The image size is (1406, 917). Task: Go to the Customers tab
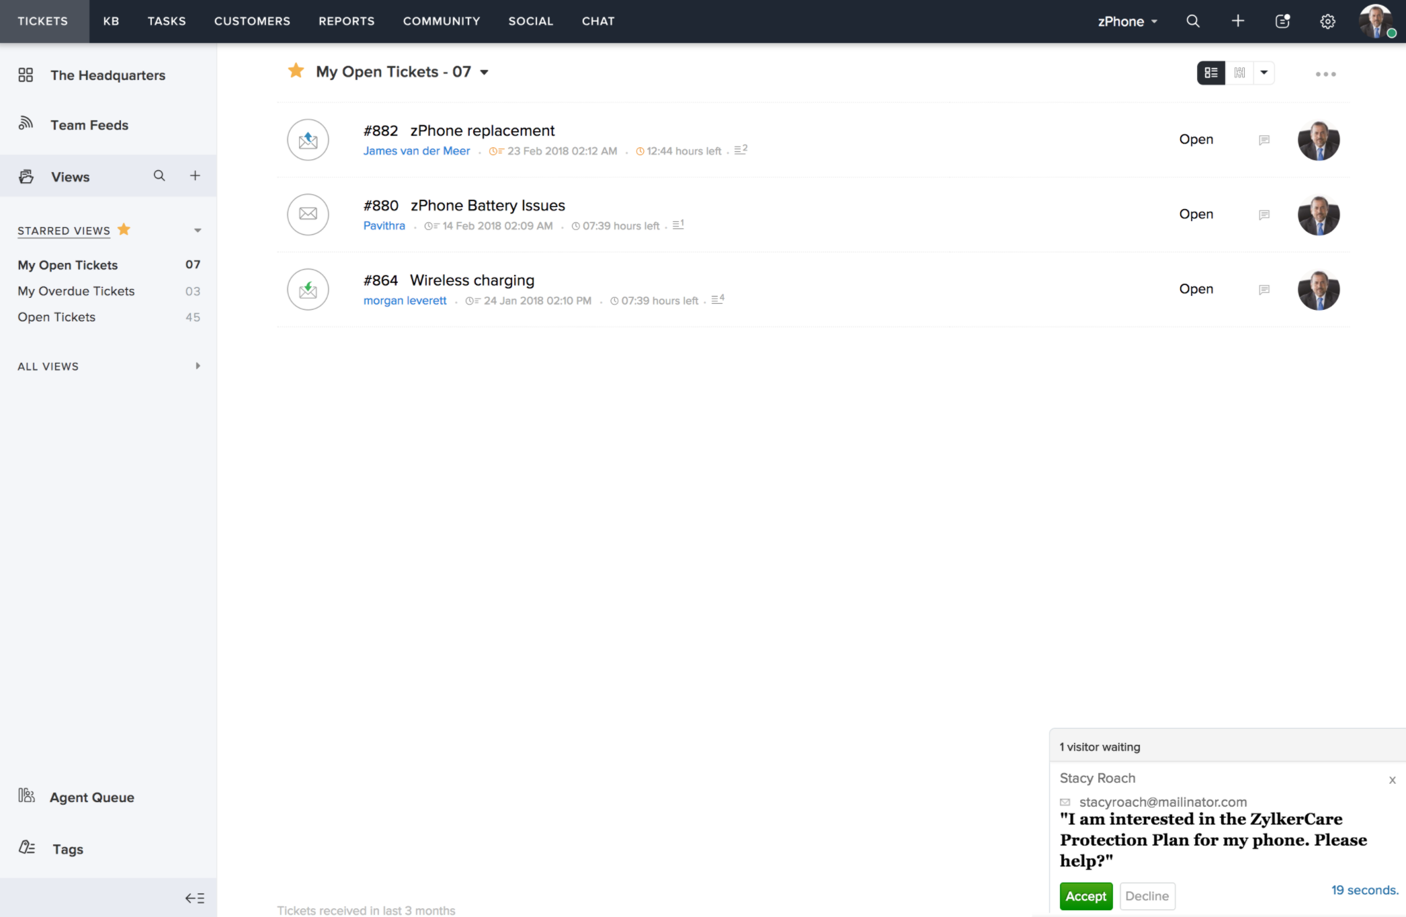point(252,21)
